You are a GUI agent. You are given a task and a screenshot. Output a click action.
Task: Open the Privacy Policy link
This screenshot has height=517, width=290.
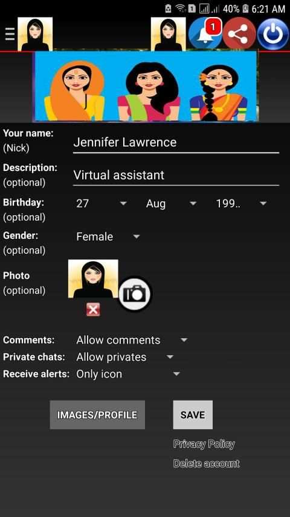tap(204, 444)
